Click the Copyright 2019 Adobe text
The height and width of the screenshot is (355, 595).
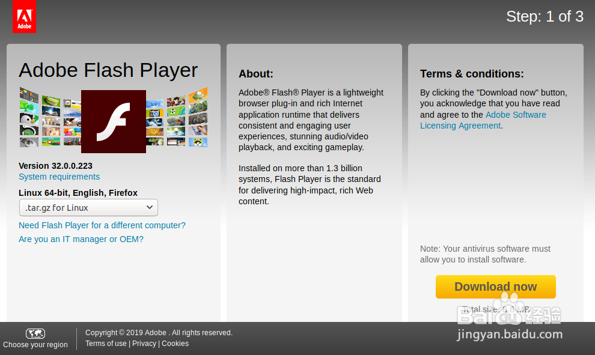point(159,333)
